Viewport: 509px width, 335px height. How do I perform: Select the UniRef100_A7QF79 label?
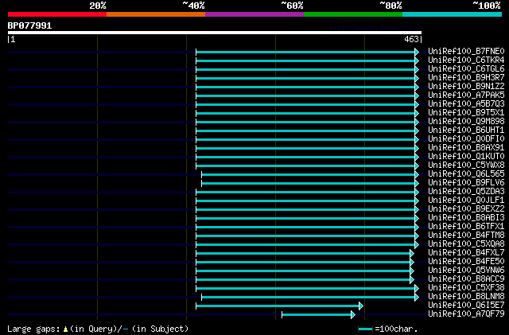(466, 314)
